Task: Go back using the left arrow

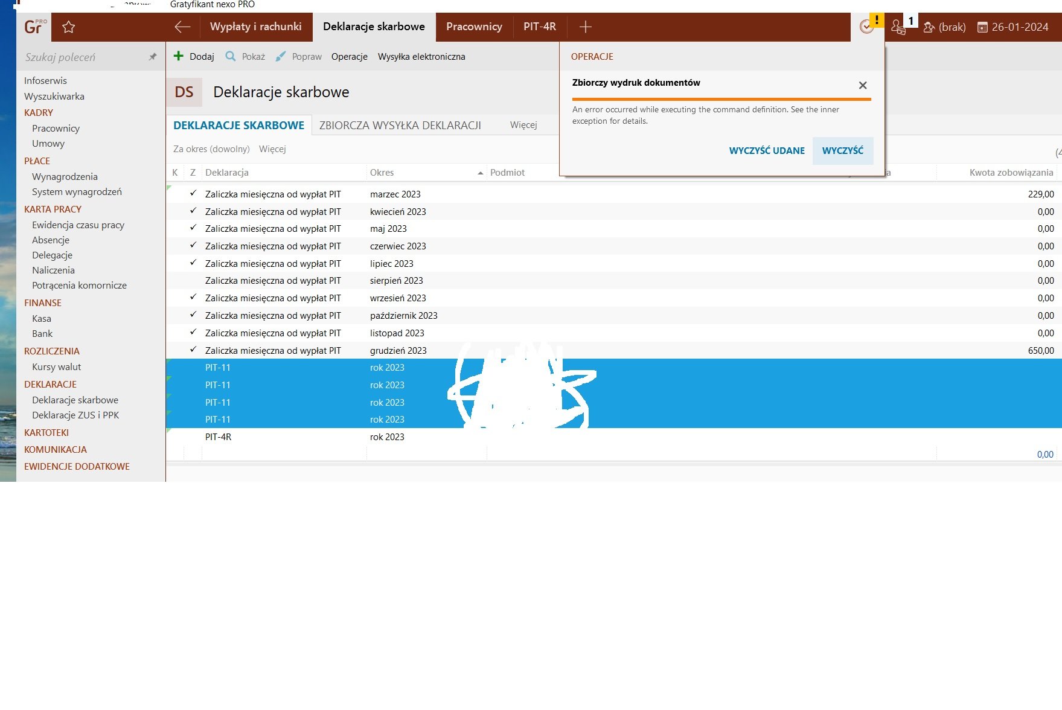Action: (x=182, y=27)
